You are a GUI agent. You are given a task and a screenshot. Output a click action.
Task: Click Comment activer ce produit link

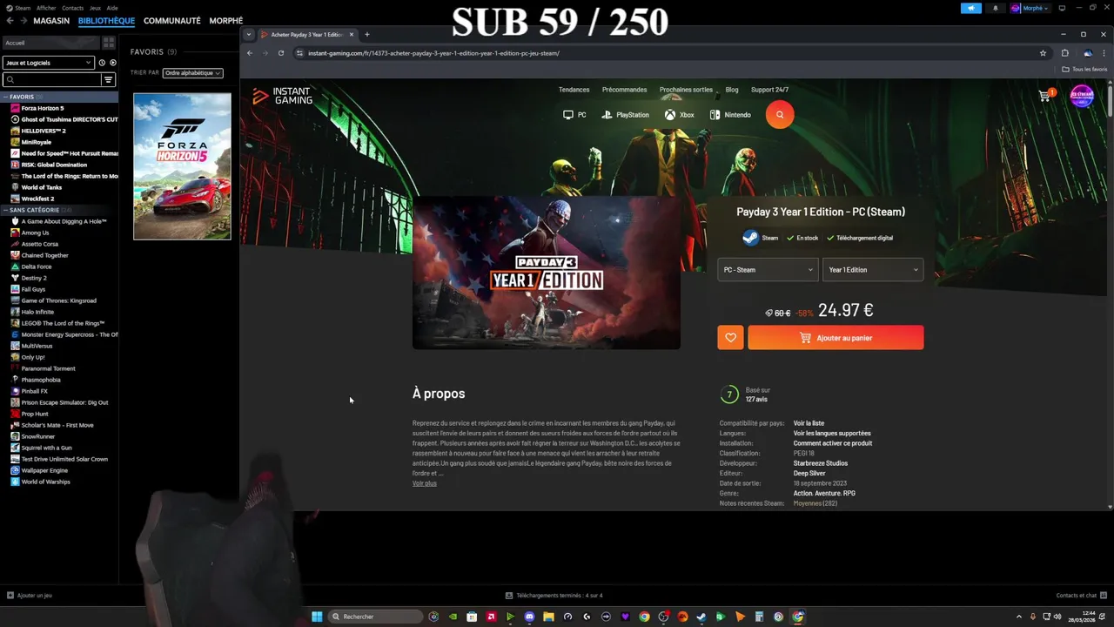(x=833, y=443)
